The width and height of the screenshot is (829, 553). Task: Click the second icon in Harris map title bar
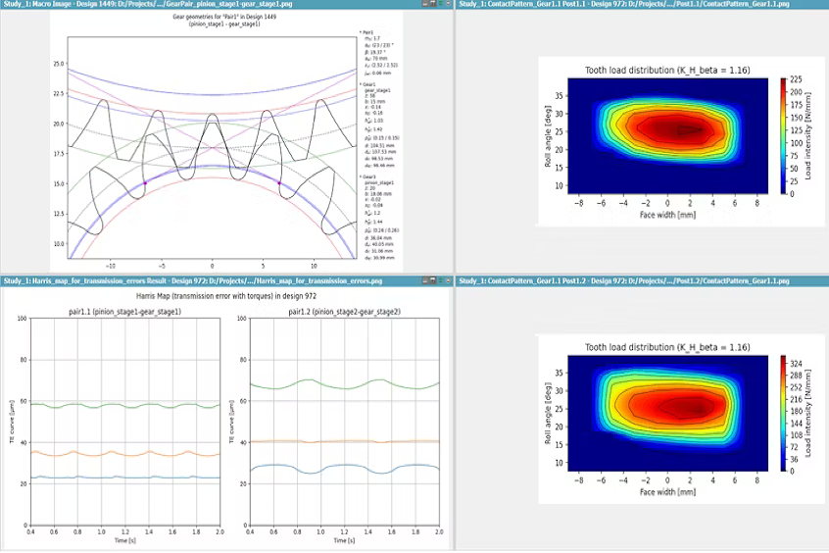pyautogui.click(x=433, y=281)
